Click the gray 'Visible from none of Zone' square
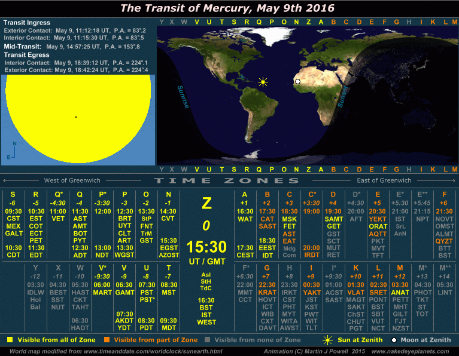 pyautogui.click(x=206, y=340)
